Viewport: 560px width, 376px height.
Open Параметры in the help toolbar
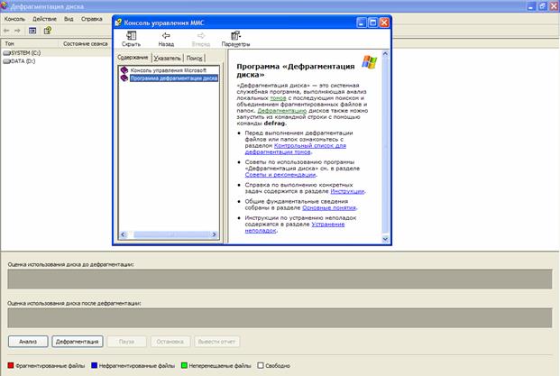click(235, 37)
